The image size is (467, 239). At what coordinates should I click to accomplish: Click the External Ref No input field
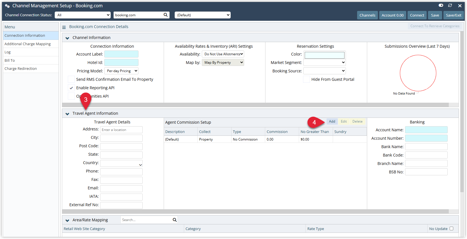point(121,206)
